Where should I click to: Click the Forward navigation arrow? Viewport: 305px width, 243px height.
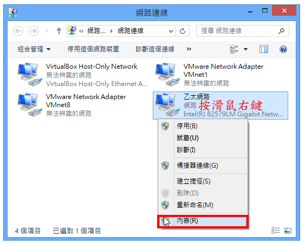point(34,31)
